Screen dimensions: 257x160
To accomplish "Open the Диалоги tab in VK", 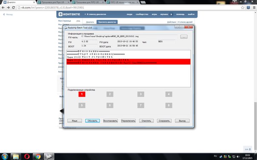I will coord(90,22).
